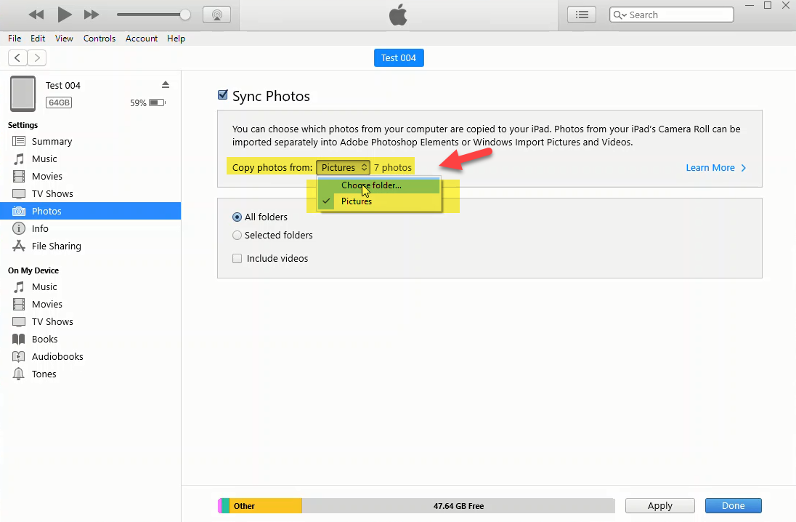
Task: Open the Copy photos from dropdown
Action: point(343,168)
